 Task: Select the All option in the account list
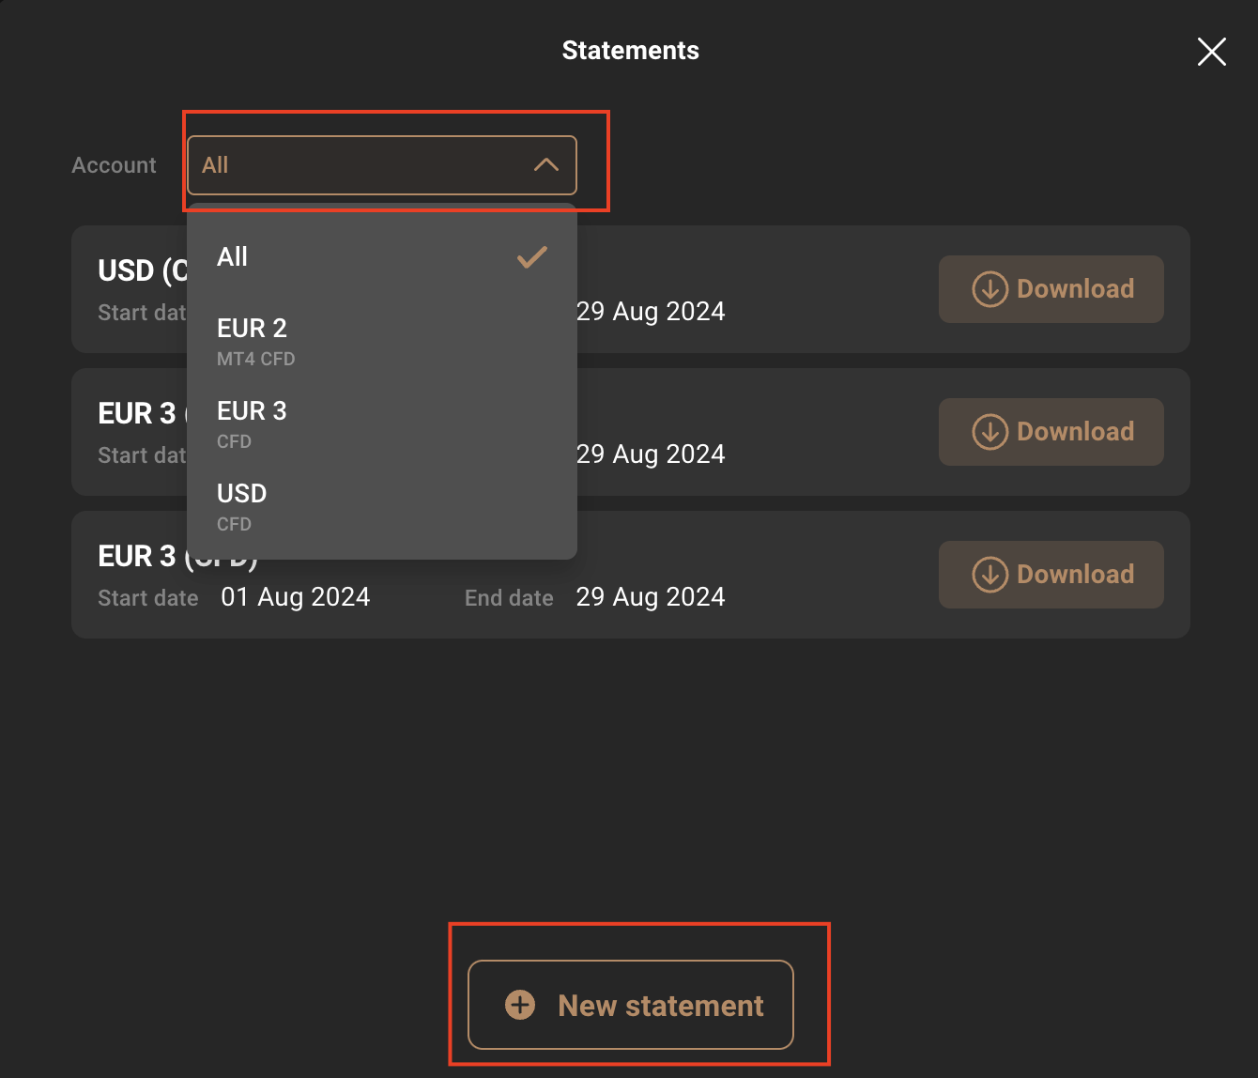click(x=233, y=257)
